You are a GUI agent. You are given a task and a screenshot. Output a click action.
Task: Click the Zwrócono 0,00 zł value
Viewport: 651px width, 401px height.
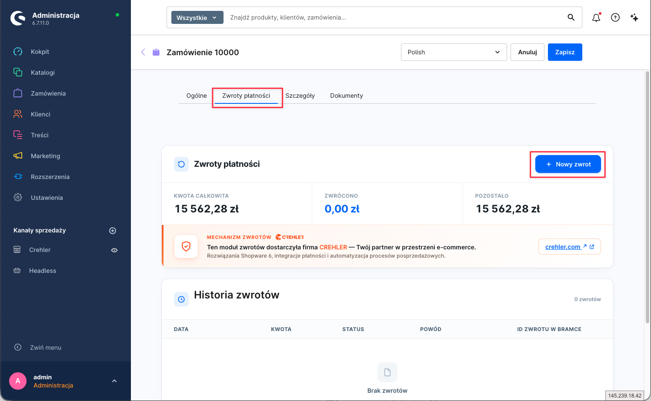point(342,209)
